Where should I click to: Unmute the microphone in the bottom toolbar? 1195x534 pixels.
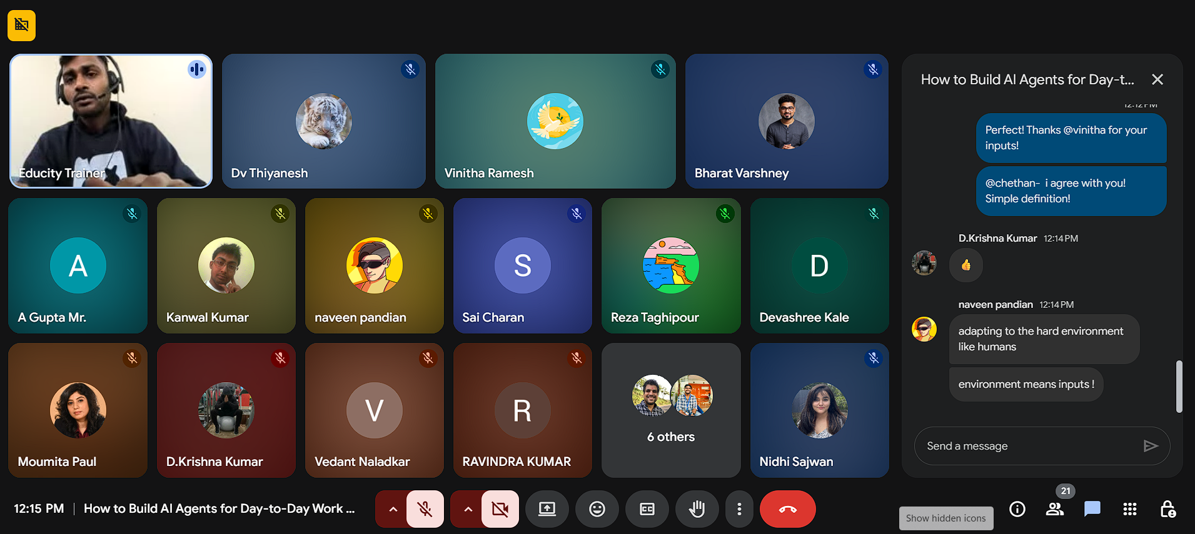[425, 509]
